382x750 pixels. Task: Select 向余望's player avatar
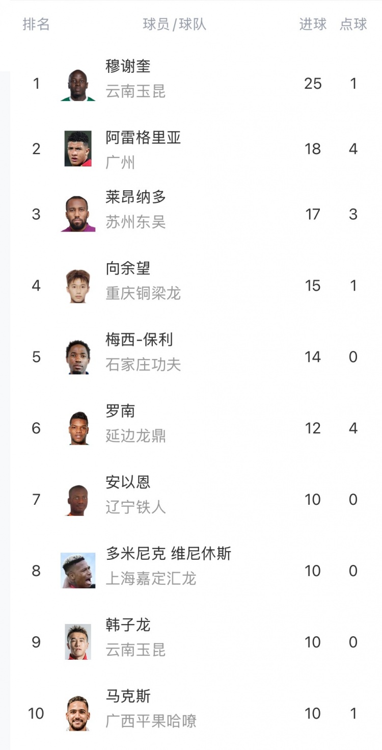click(78, 286)
